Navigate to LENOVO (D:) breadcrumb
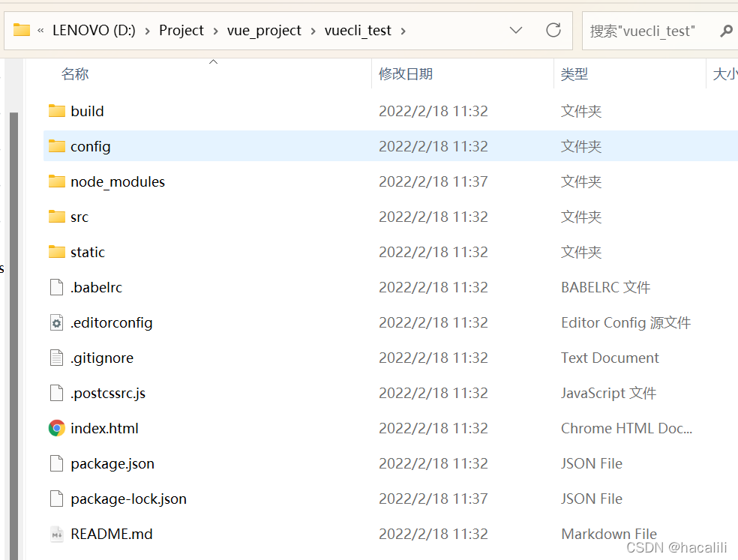Screen dimensions: 738x560 pos(94,31)
